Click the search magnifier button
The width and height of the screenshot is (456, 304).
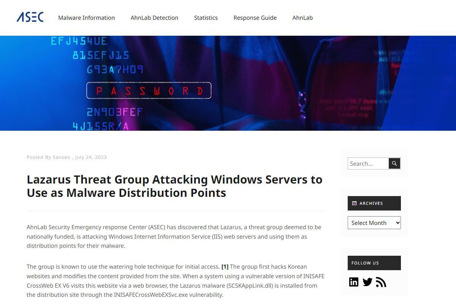[x=394, y=163]
